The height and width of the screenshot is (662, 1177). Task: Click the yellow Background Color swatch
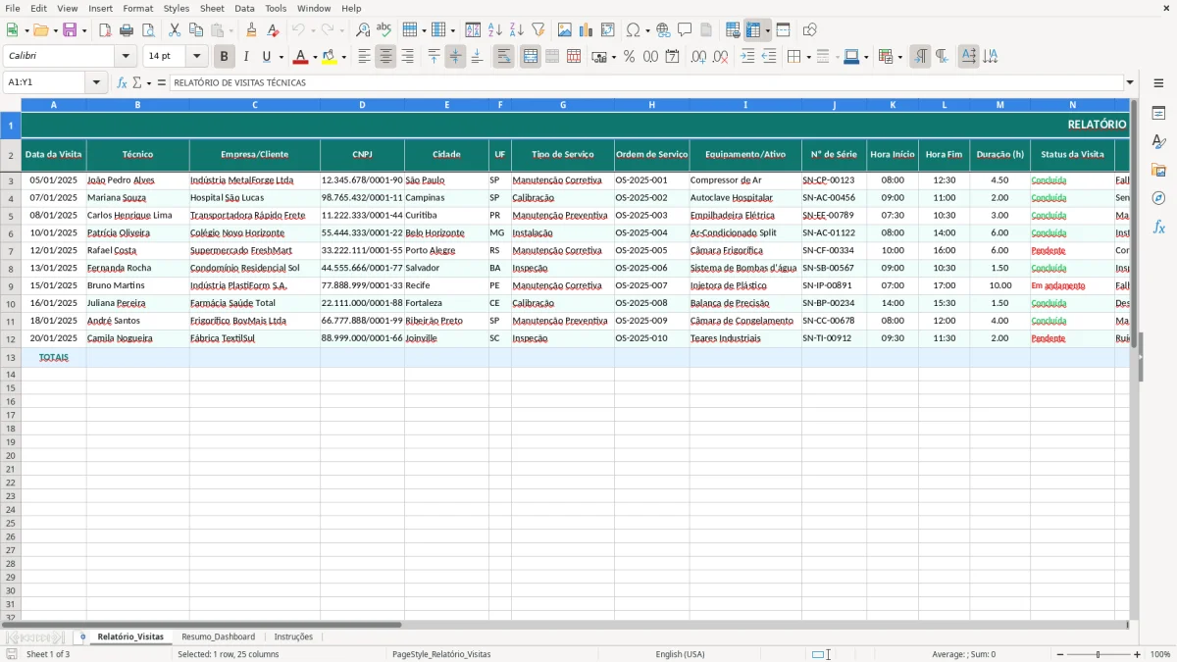click(330, 57)
